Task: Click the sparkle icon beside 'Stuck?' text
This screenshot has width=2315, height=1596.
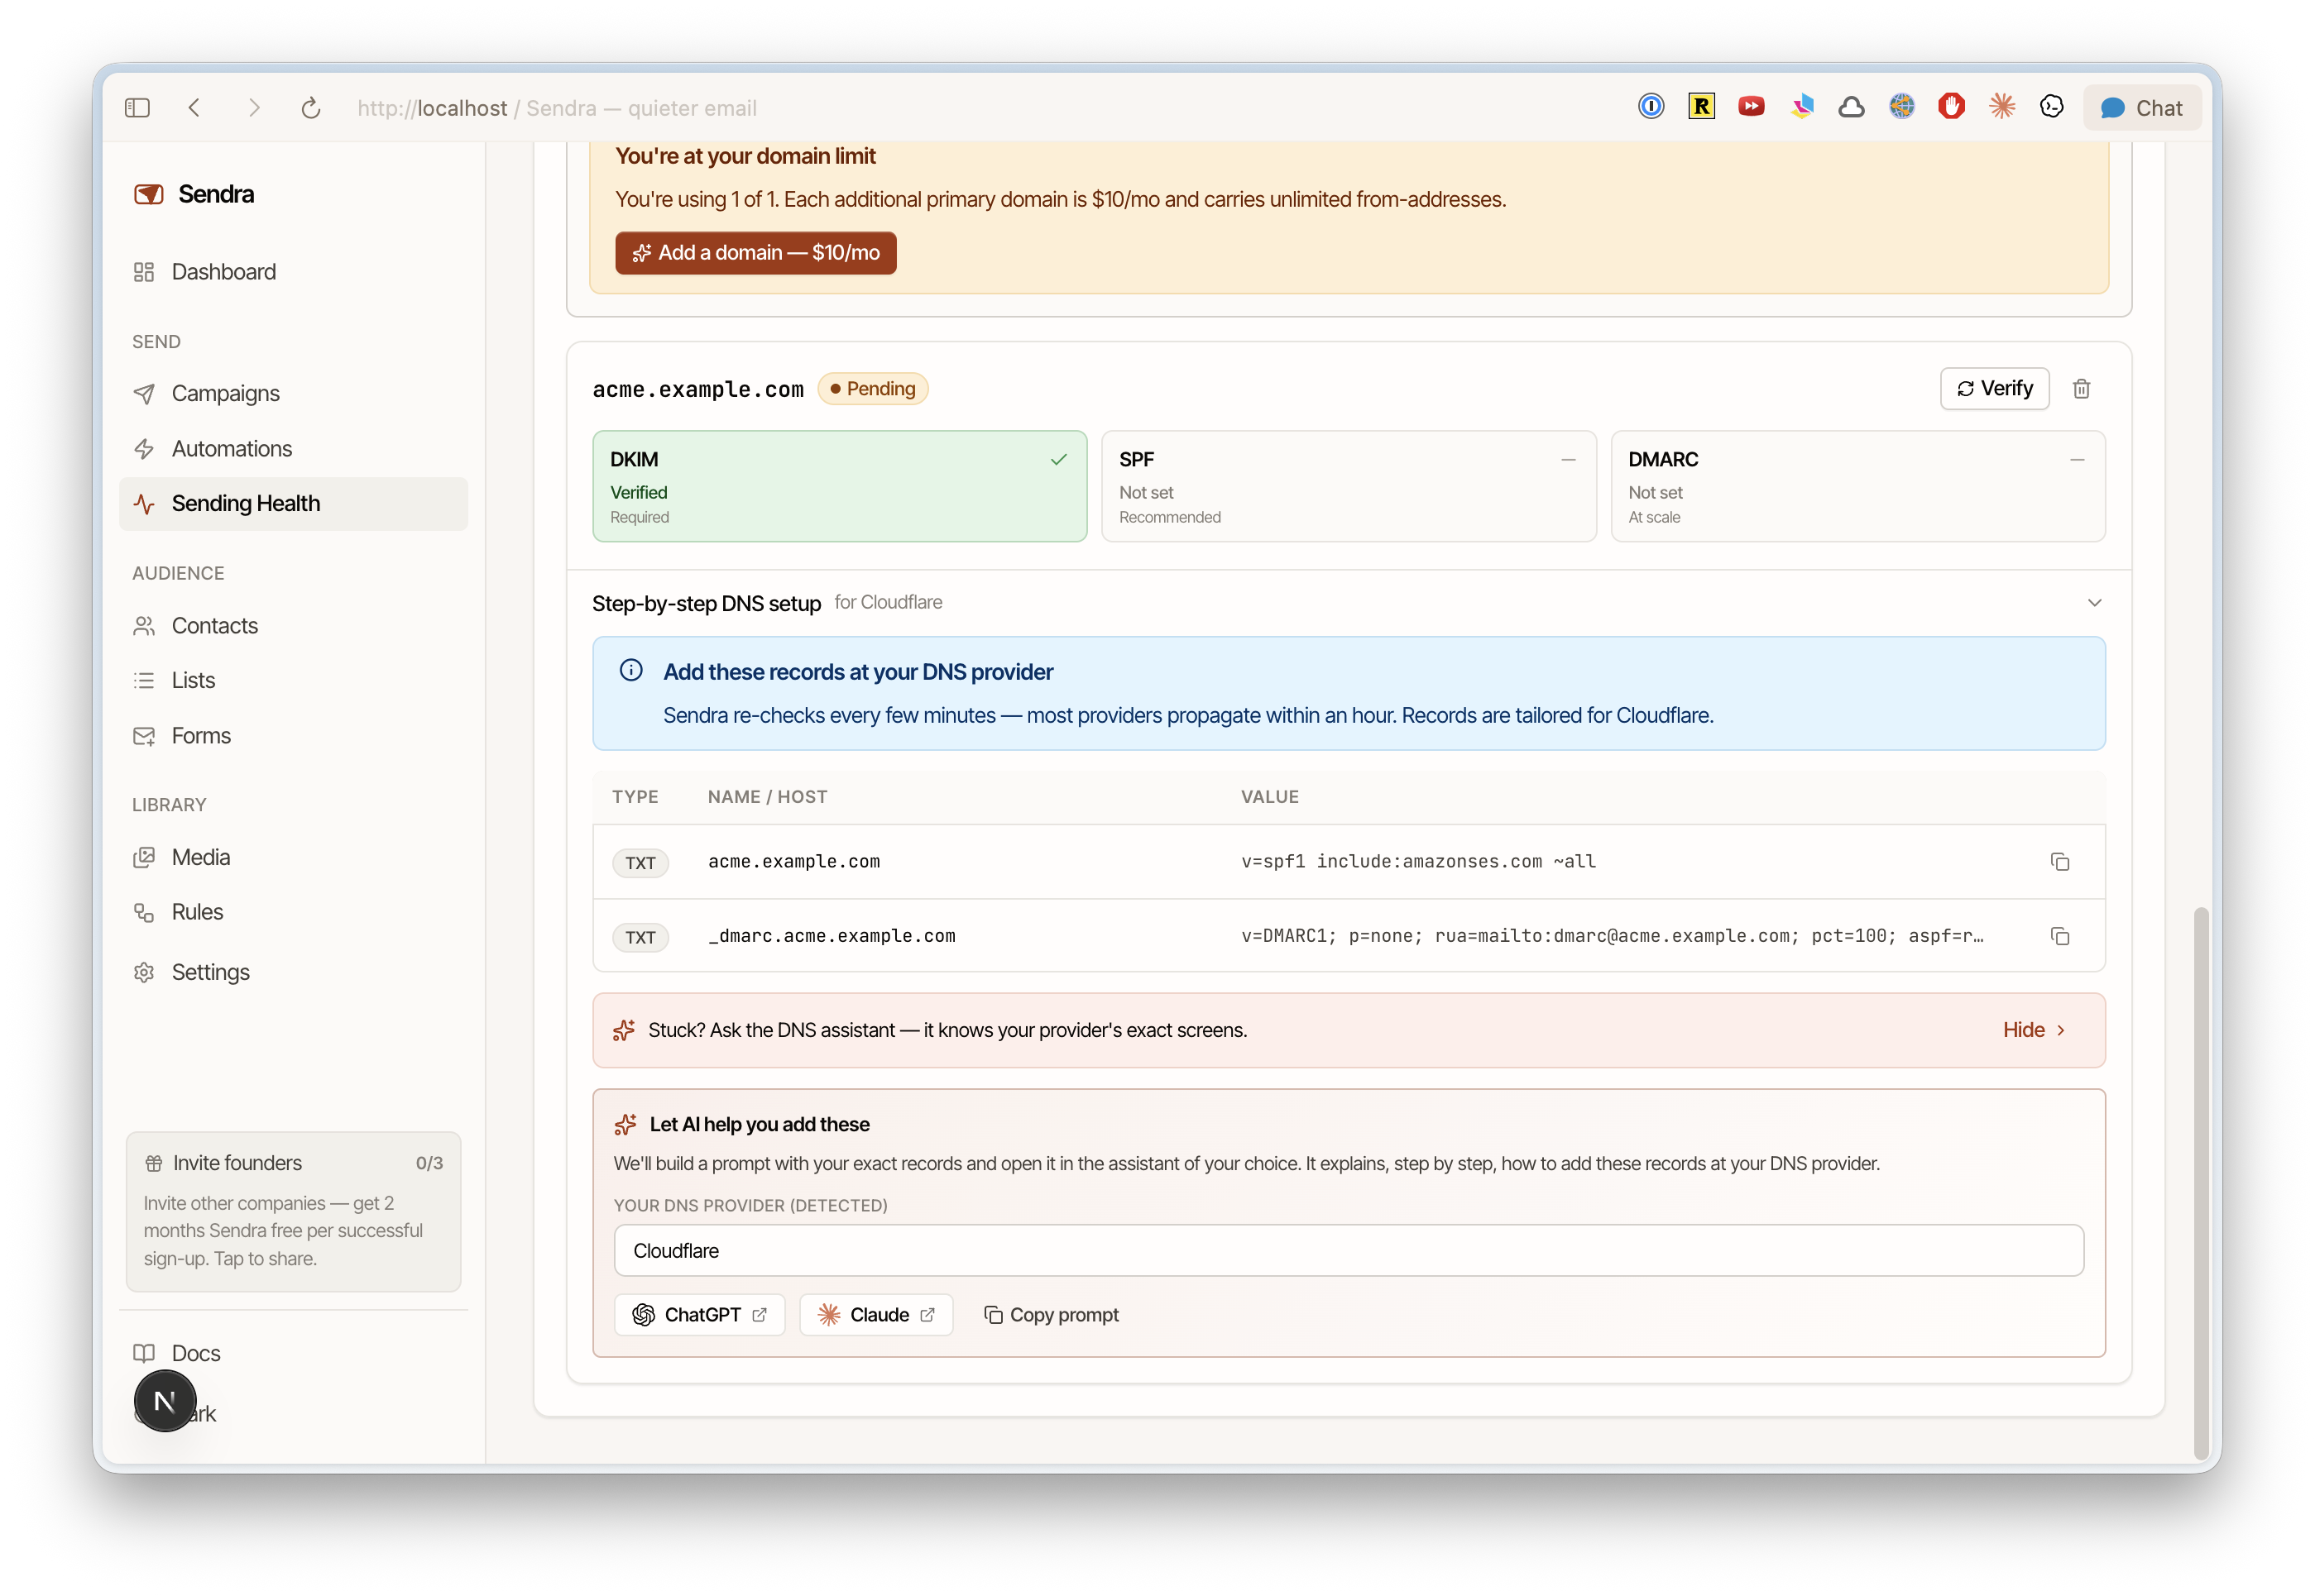Action: click(625, 1030)
